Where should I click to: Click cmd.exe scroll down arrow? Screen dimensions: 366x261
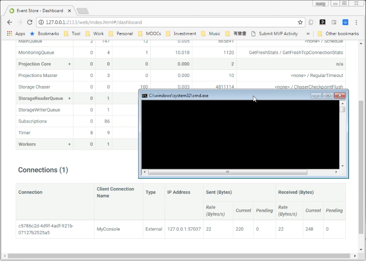(x=342, y=166)
